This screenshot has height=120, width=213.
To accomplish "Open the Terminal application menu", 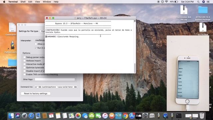I will point(13,2).
